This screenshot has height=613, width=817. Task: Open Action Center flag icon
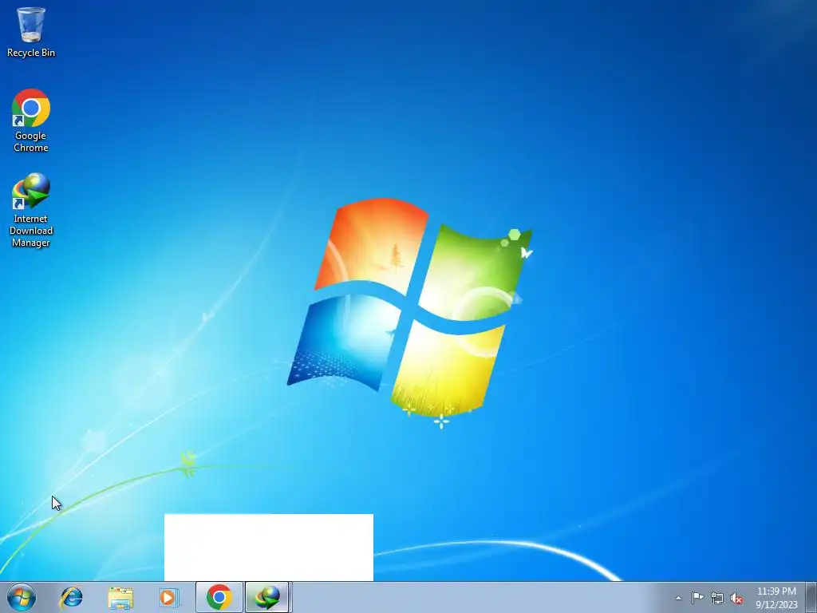(x=697, y=598)
